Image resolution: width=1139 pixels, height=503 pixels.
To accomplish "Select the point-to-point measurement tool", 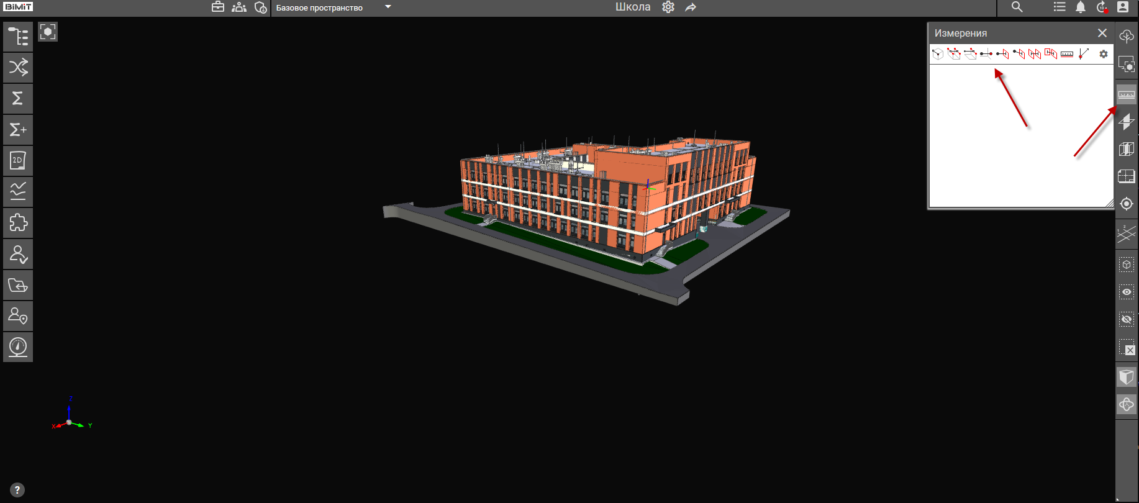I will 986,54.
